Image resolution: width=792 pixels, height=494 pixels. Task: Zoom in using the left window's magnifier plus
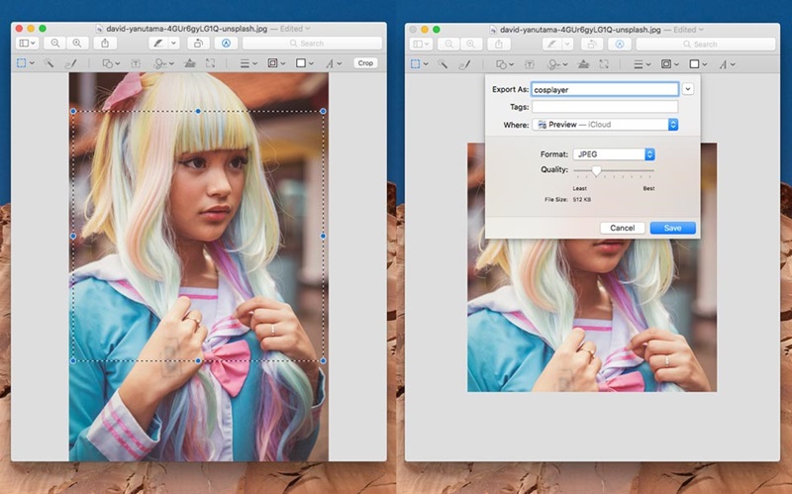(x=76, y=44)
